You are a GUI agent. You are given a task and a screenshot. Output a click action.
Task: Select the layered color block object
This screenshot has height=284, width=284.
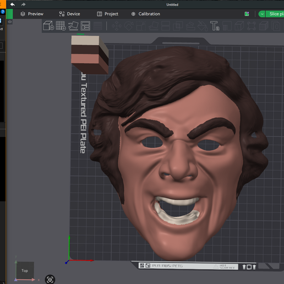pos(90,54)
